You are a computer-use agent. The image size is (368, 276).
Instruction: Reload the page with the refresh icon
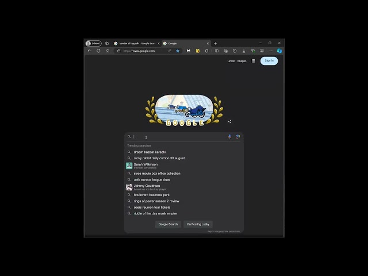click(98, 51)
